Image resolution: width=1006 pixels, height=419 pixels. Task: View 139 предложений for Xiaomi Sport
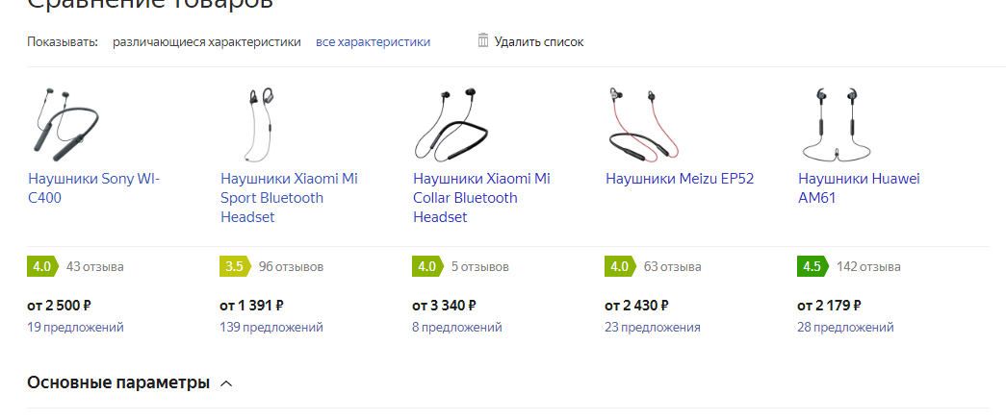point(271,328)
